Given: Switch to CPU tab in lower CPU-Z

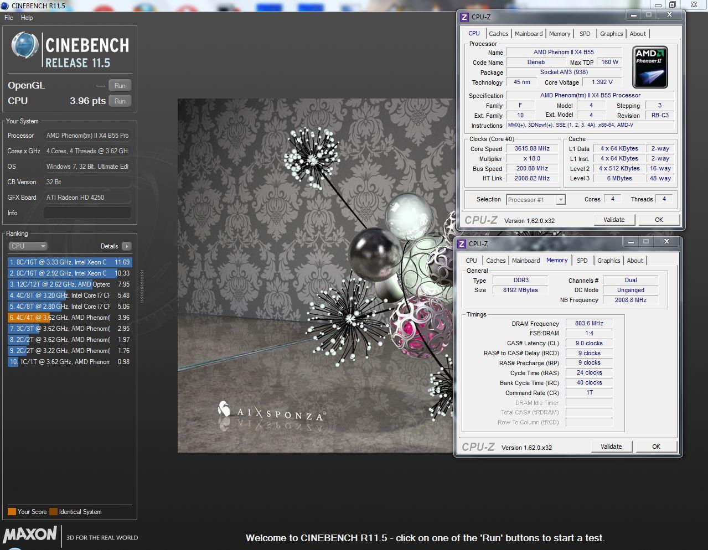Looking at the screenshot, I should (x=471, y=261).
